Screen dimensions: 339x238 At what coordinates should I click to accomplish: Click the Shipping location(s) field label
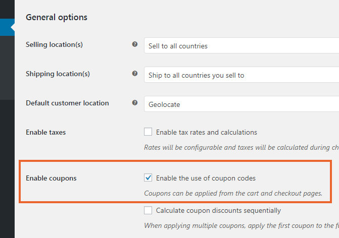(x=58, y=74)
